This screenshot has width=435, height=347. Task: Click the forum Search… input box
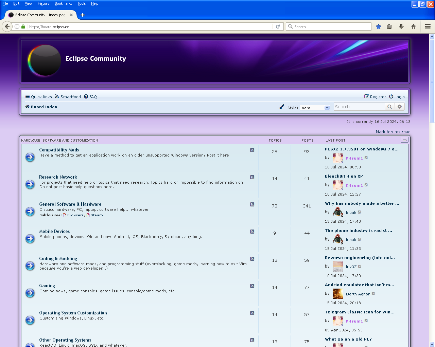tap(359, 107)
